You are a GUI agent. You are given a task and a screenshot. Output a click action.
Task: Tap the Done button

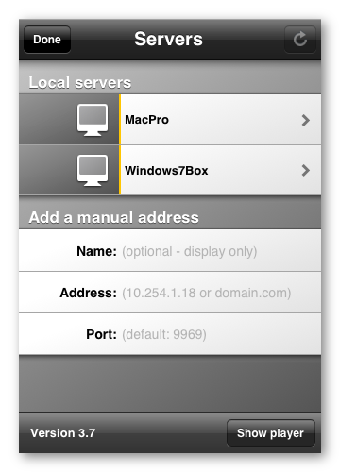pyautogui.click(x=47, y=40)
